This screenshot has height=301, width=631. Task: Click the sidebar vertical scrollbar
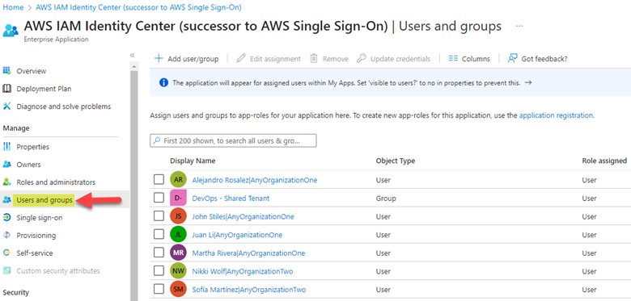tap(134, 181)
